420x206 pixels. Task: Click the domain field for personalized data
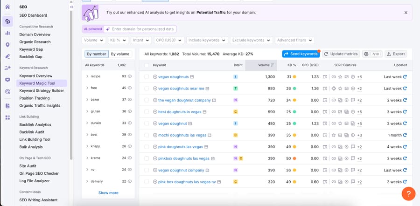tap(140, 29)
